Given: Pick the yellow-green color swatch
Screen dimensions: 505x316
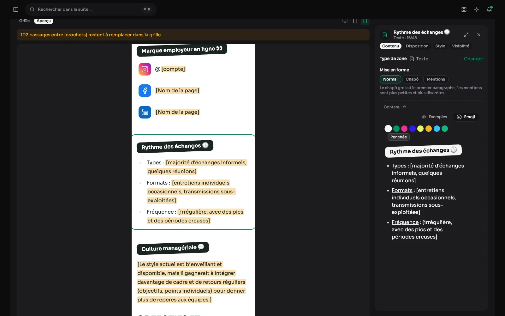Looking at the screenshot, I should [x=420, y=129].
